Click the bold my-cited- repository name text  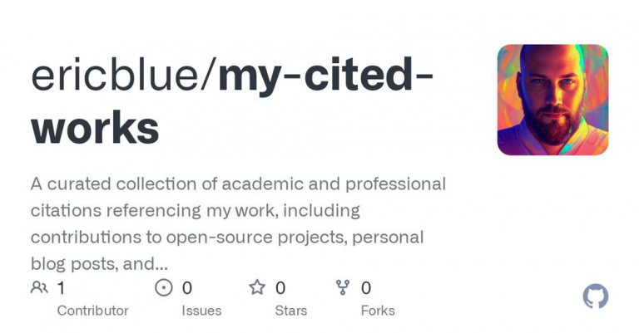[324, 76]
